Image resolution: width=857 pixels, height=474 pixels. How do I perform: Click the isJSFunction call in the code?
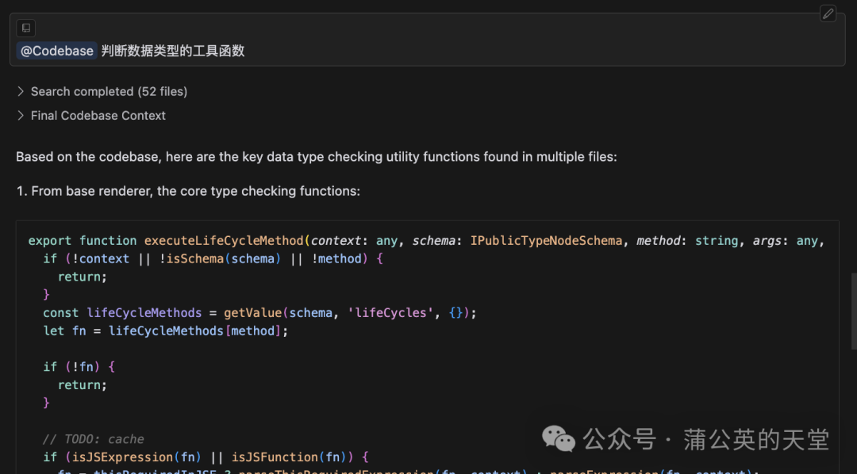tap(275, 457)
